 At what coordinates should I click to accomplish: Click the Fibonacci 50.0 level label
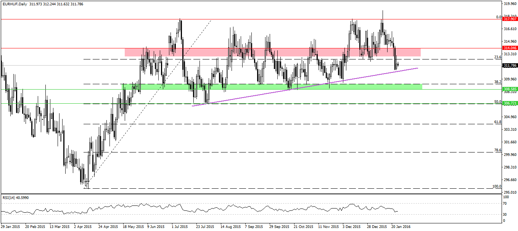(x=497, y=101)
